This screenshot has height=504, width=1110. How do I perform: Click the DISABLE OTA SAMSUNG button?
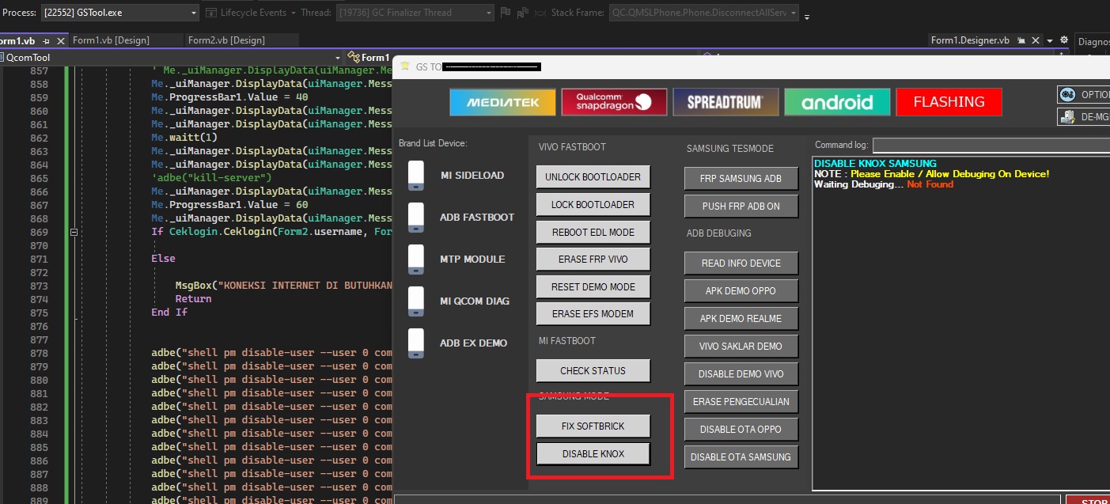pyautogui.click(x=741, y=457)
